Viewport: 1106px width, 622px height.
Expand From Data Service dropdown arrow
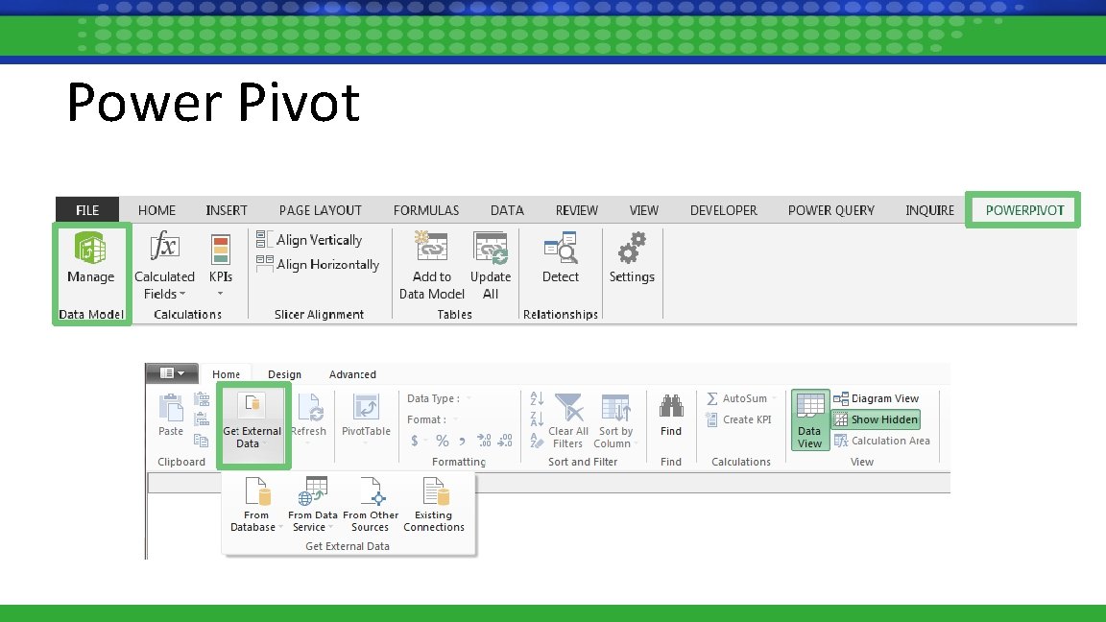(331, 527)
